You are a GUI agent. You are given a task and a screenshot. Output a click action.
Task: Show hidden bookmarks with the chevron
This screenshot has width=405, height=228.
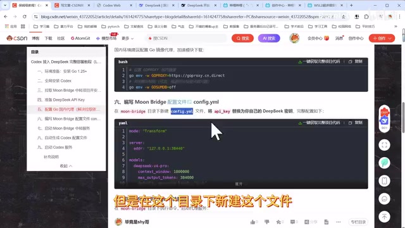point(396,27)
